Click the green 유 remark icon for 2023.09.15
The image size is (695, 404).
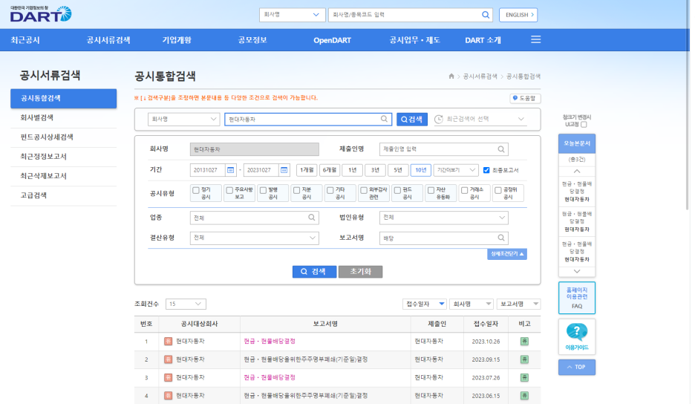[x=524, y=359]
